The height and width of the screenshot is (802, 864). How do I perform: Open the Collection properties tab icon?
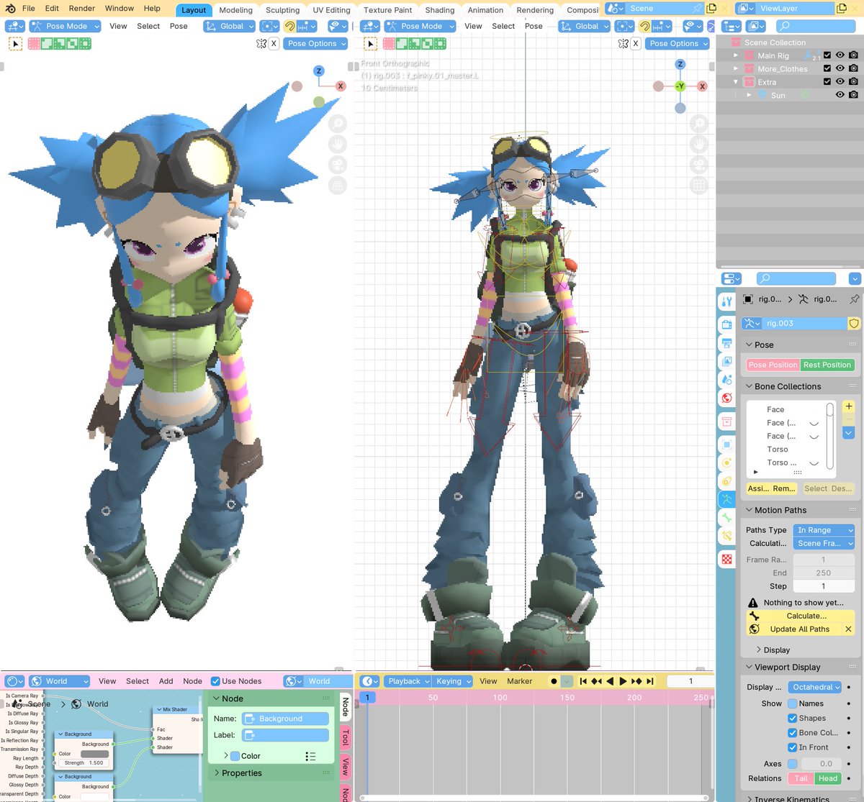click(x=726, y=421)
